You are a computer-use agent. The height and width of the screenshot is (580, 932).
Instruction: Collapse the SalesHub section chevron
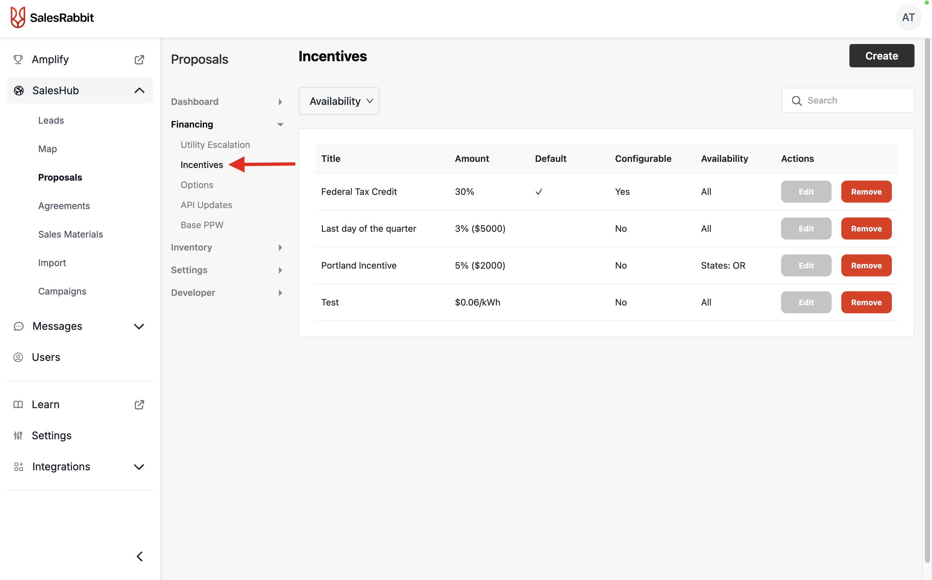point(139,91)
